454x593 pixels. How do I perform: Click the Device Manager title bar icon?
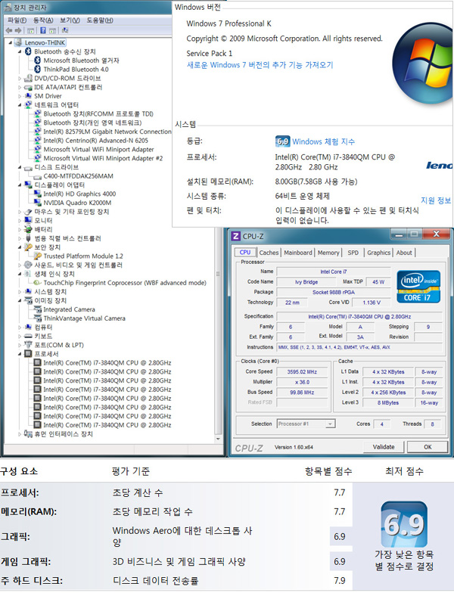coord(8,8)
